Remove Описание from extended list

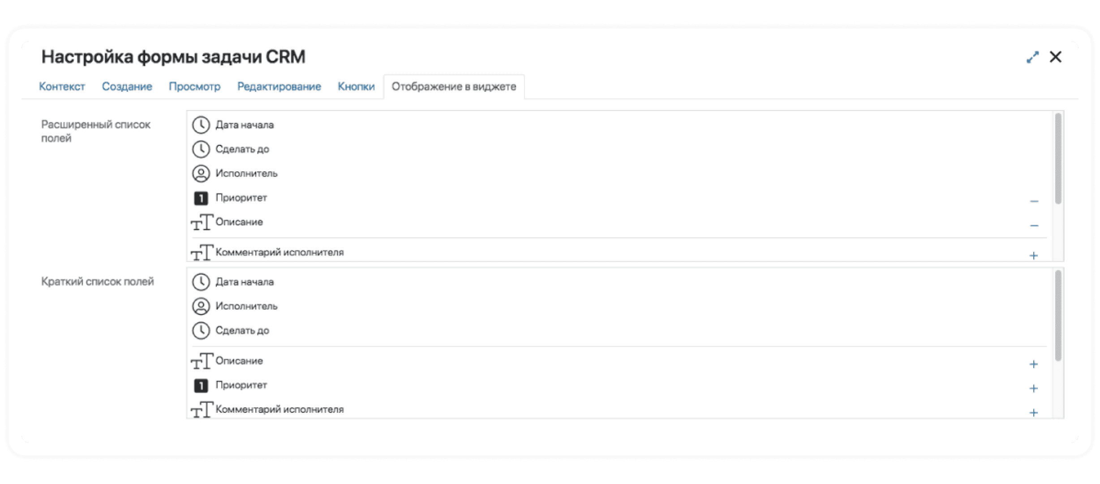1034,225
